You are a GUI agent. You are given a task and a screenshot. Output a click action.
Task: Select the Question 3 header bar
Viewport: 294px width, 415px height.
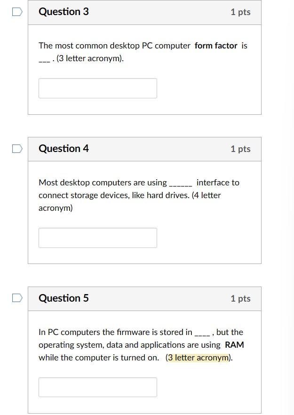pos(144,13)
